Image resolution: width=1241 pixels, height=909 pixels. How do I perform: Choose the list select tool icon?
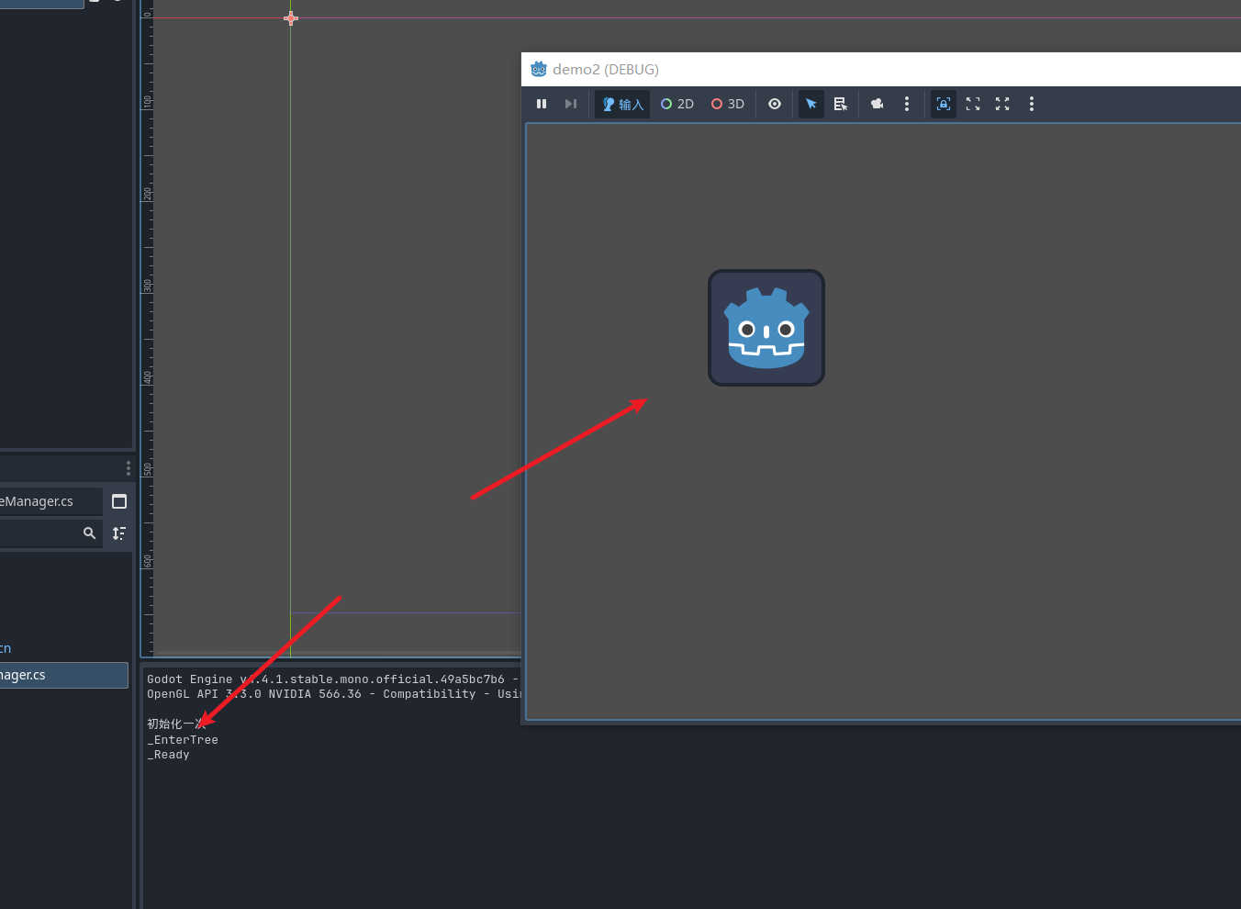pyautogui.click(x=841, y=104)
